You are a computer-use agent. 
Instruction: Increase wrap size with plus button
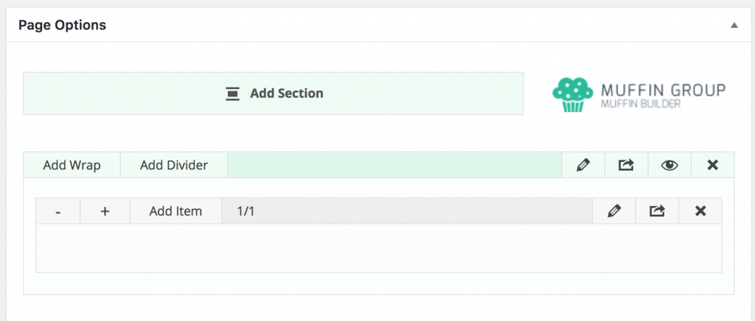click(105, 211)
